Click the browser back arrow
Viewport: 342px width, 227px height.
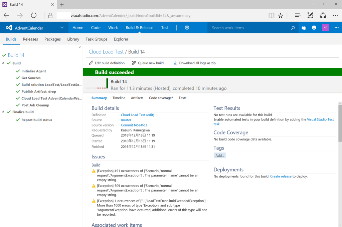point(6,15)
